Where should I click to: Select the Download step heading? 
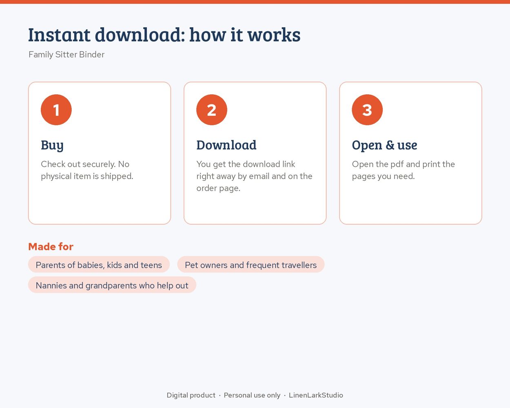(x=226, y=145)
